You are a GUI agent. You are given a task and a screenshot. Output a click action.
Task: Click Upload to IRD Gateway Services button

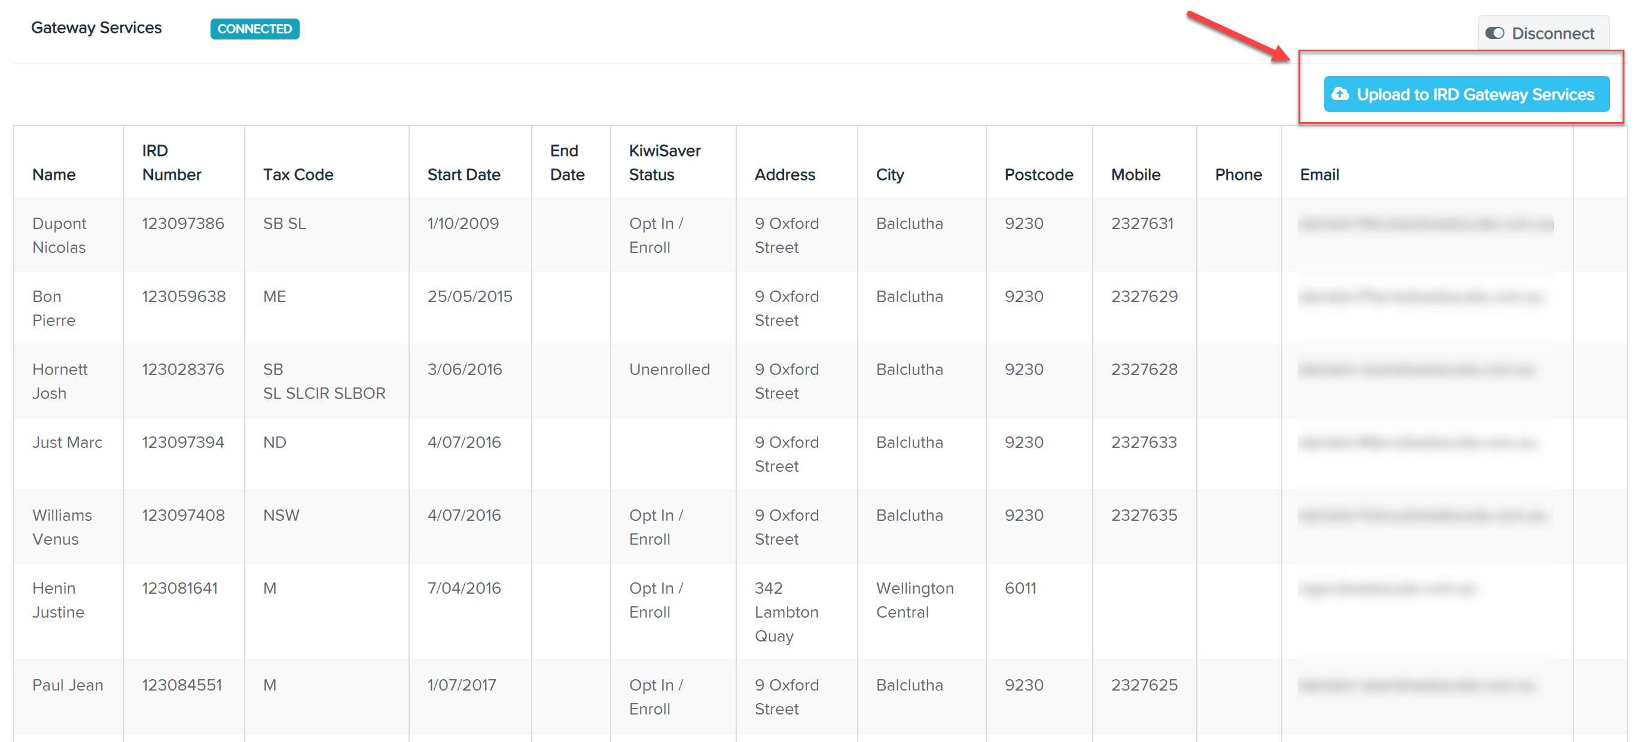point(1466,94)
